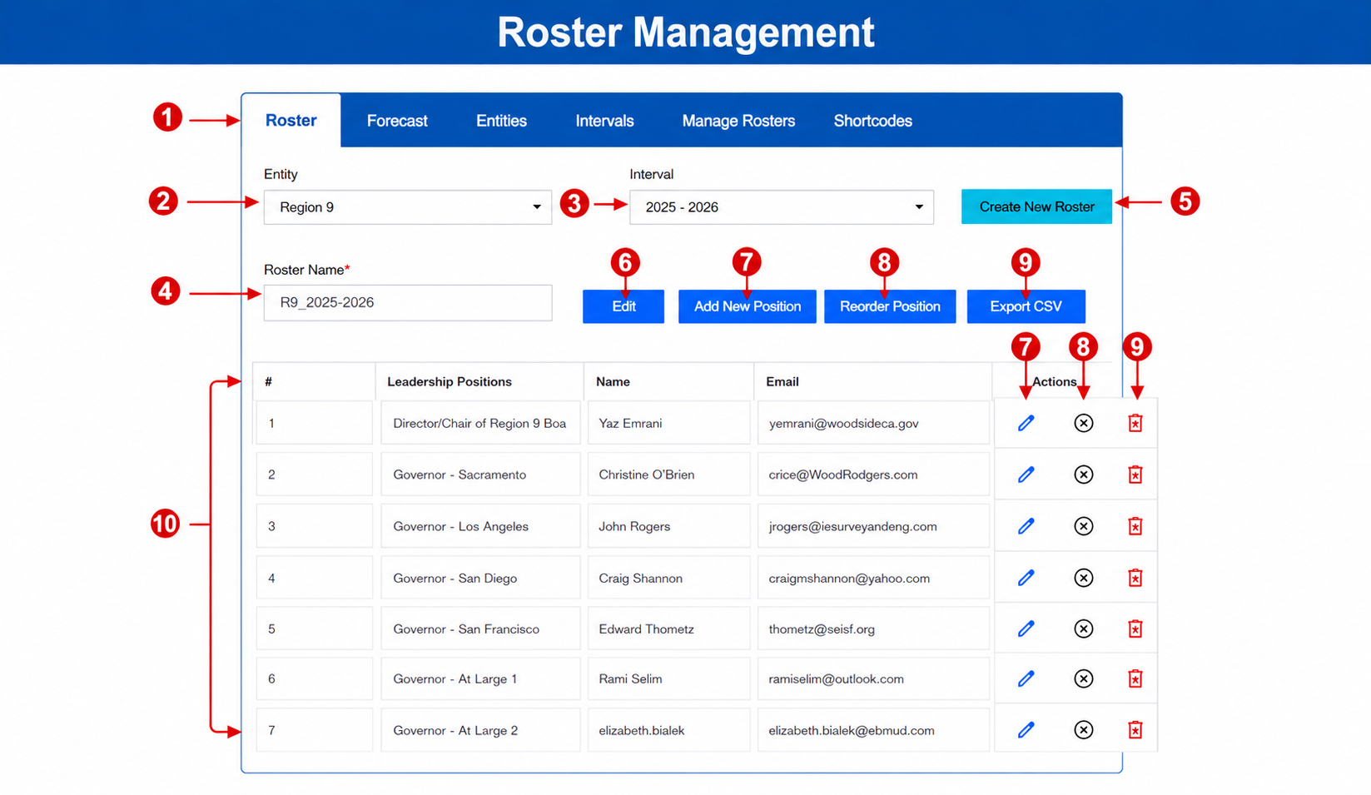Click the email jrogers@iesurveyandeng.com
Screen dimensions: 1371x795
(852, 526)
